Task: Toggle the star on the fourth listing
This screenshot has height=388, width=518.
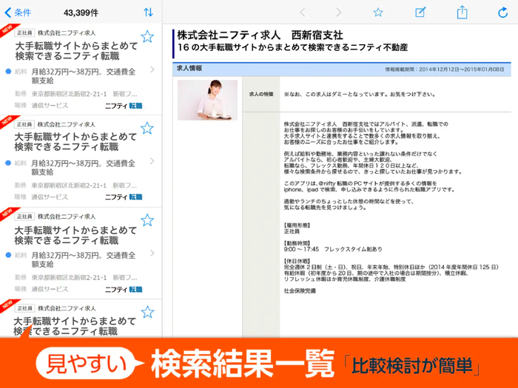Action: [148, 312]
